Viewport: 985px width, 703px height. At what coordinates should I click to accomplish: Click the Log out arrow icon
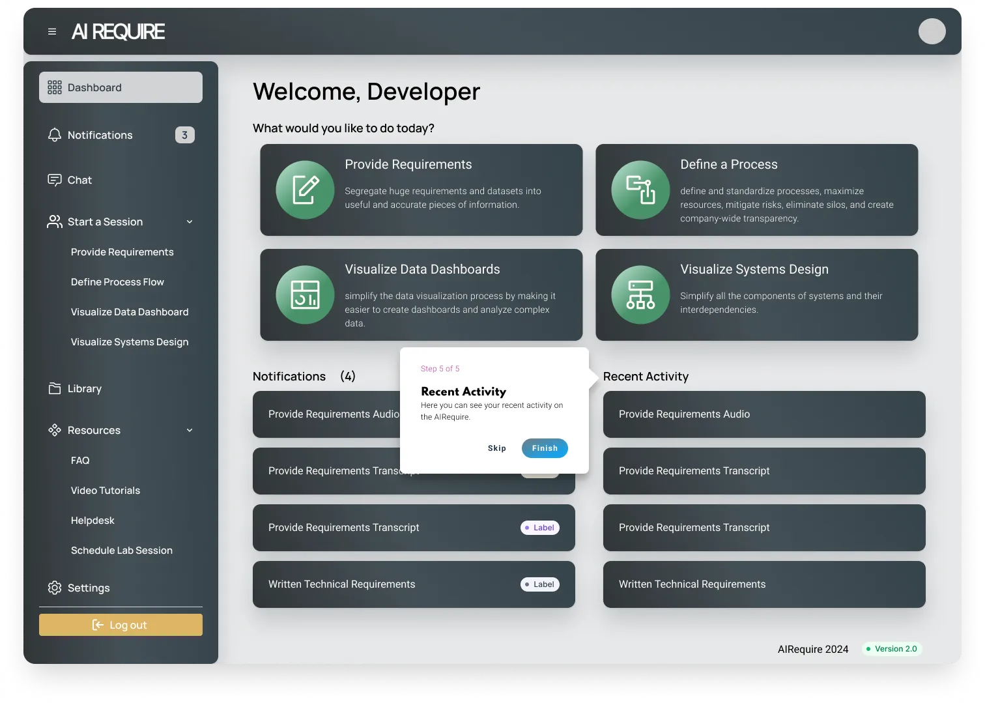point(98,625)
